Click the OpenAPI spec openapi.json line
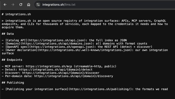This screenshot has width=175, height=99. 77,47
